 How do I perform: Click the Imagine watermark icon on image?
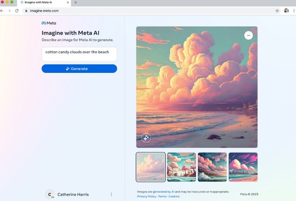(x=146, y=138)
